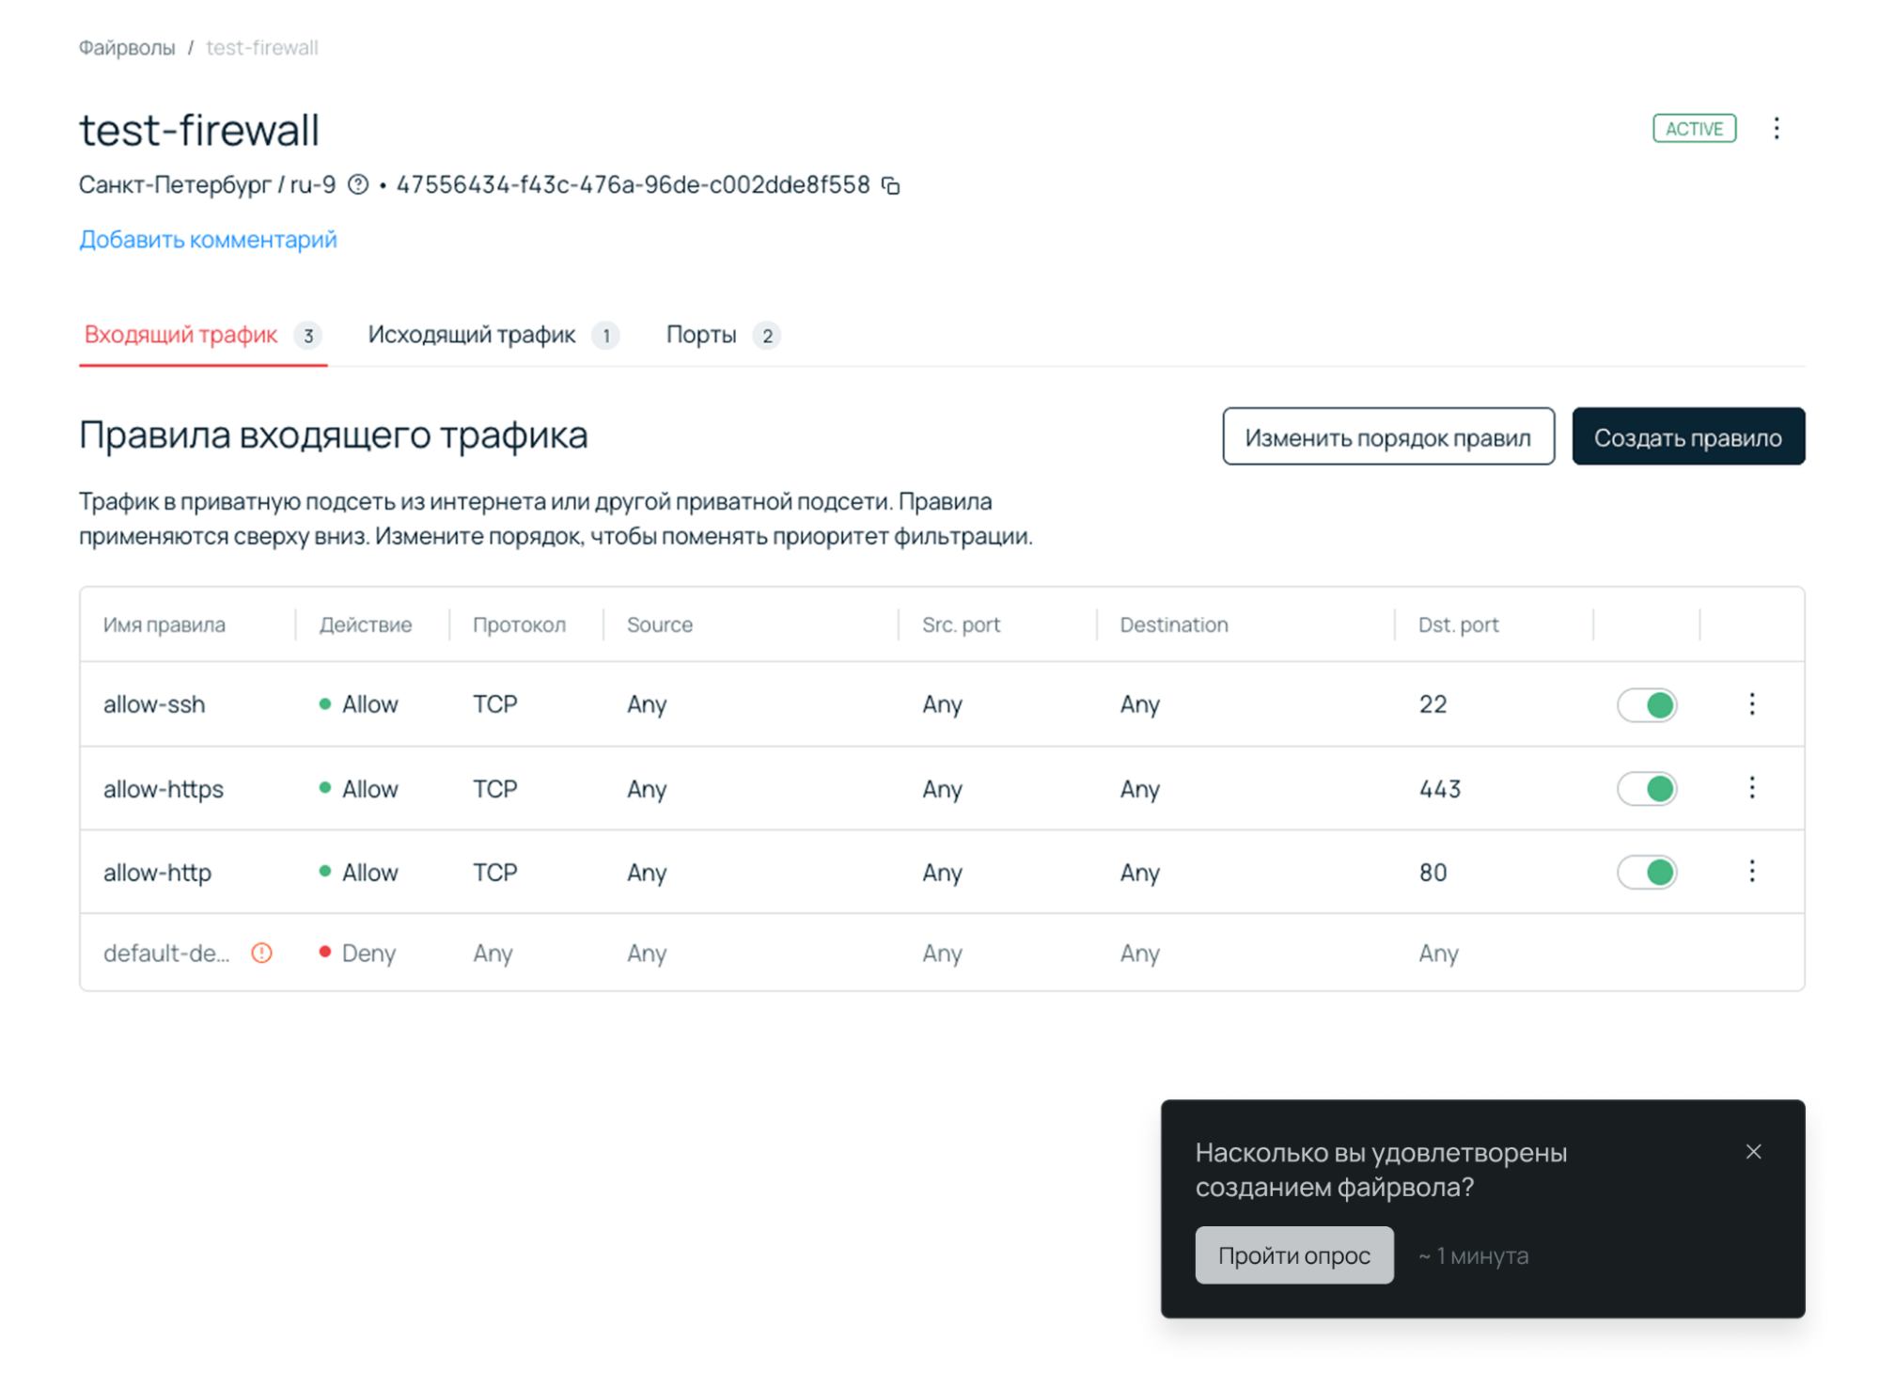Click the ACTIVE status badge

pos(1693,128)
